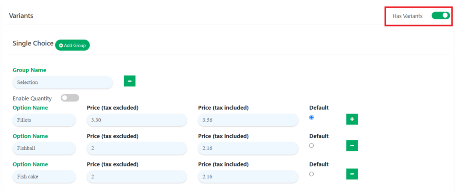The height and width of the screenshot is (191, 455).
Task: Click the minus icon in Fishball row
Action: pyautogui.click(x=352, y=146)
